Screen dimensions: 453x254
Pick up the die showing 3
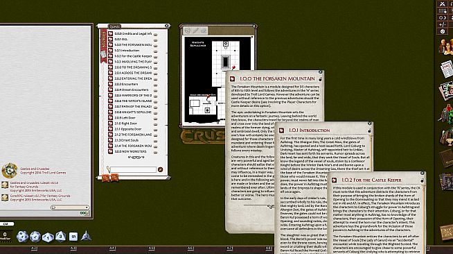tap(60, 237)
